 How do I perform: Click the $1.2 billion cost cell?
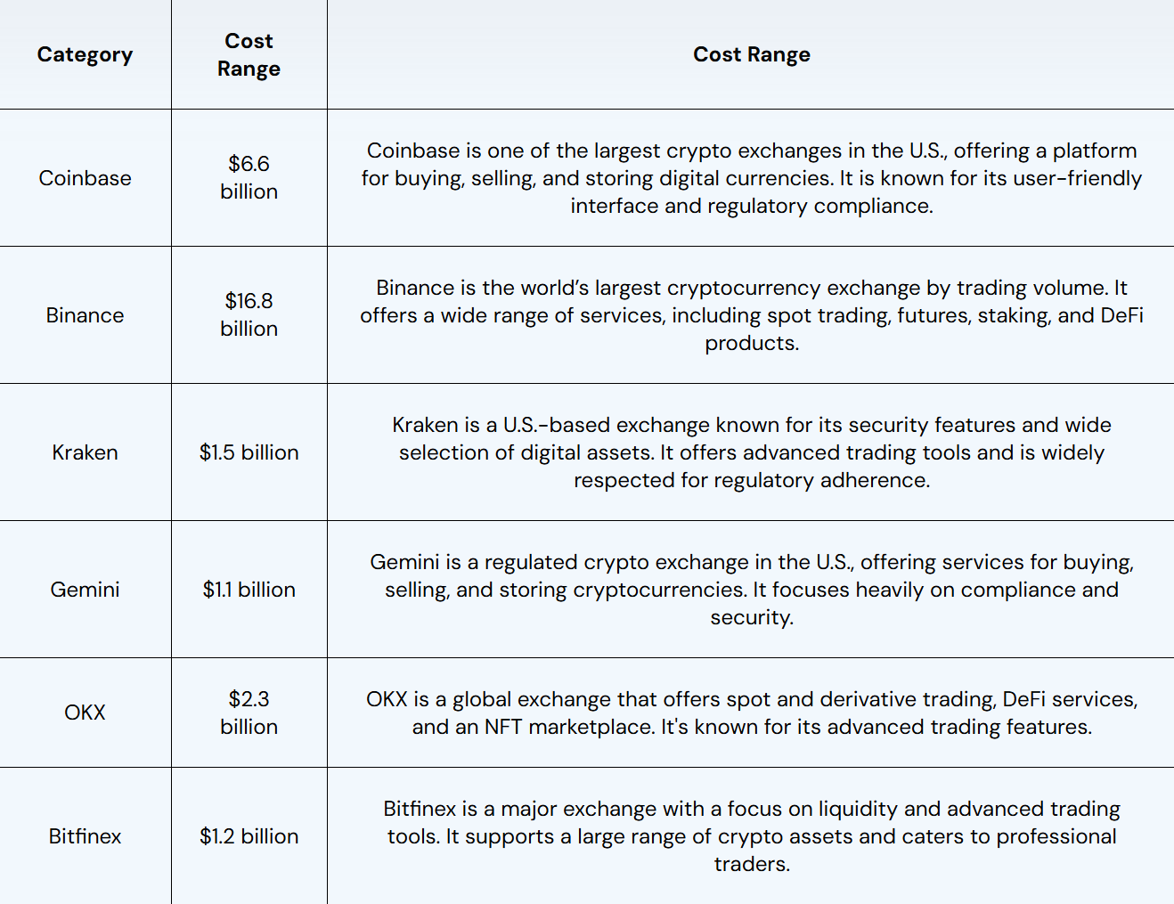[249, 836]
